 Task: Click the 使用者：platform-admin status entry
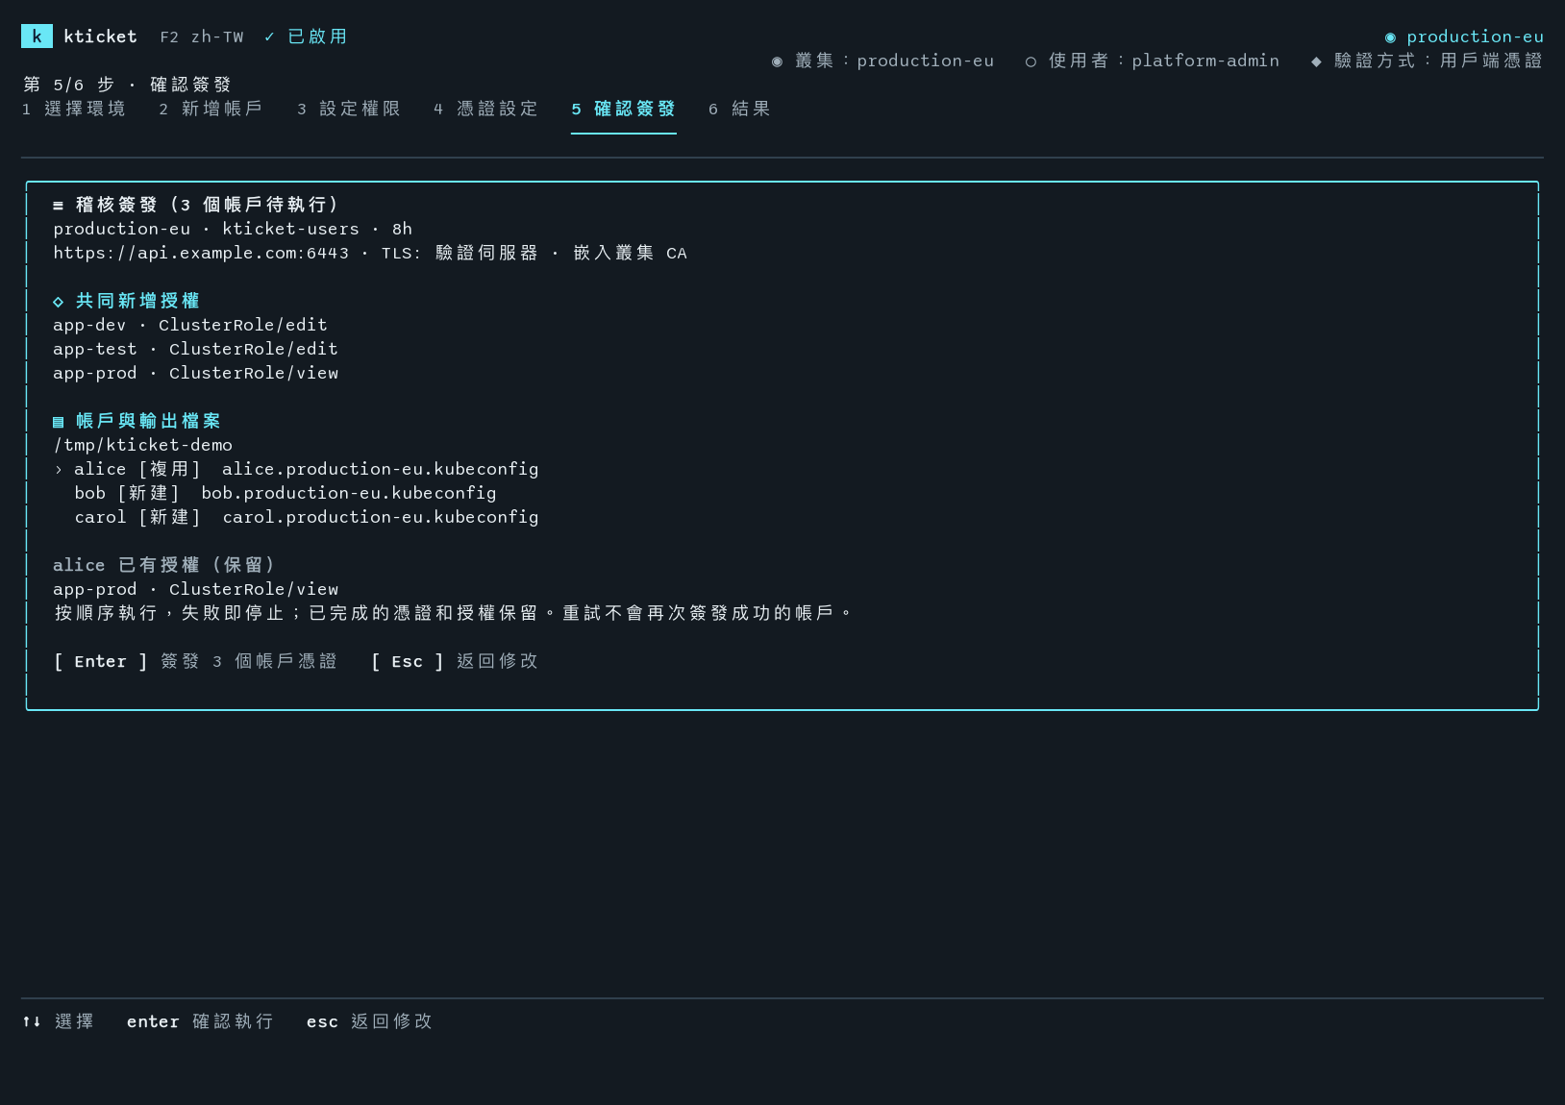[1153, 61]
